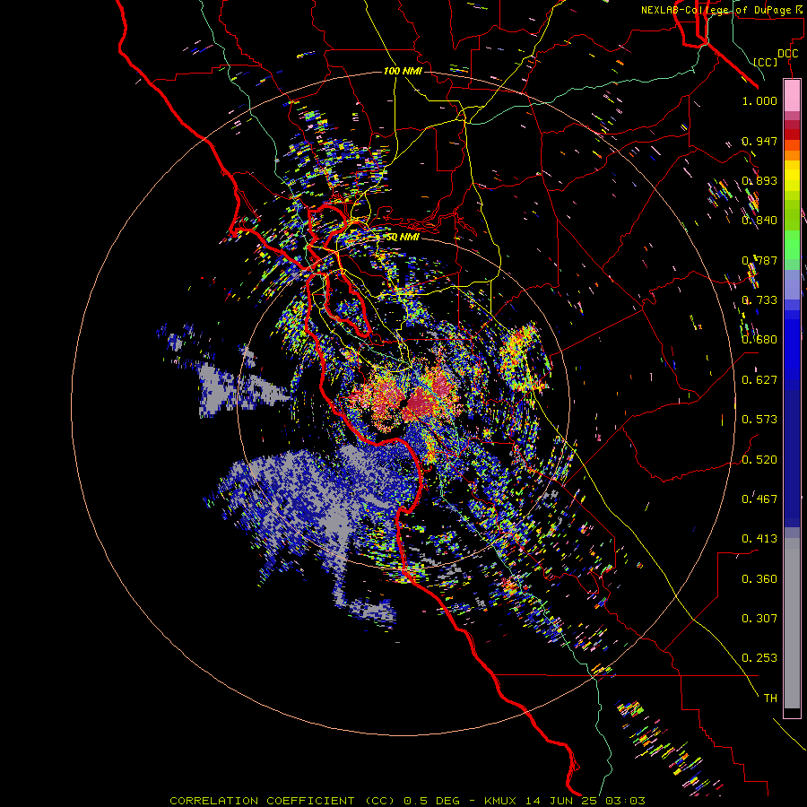The height and width of the screenshot is (807, 807).
Task: Click the 03:03 time text
Action: coord(625,801)
